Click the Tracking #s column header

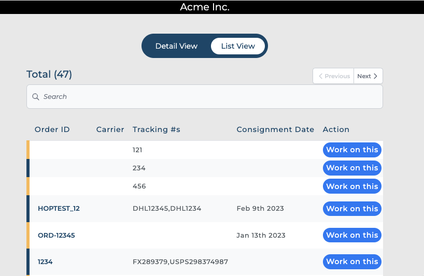[x=156, y=129]
